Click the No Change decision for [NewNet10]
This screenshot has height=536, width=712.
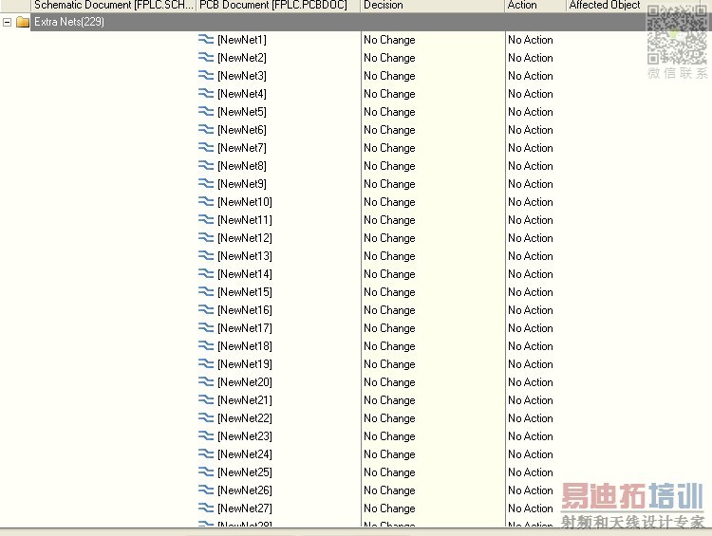point(389,201)
